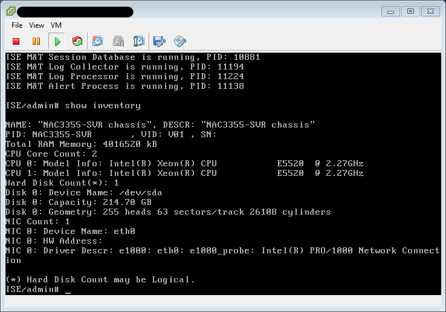Click the 'Disk 0: Capacity: 214.70 GB' line
This screenshot has width=446, height=312.
click(79, 203)
